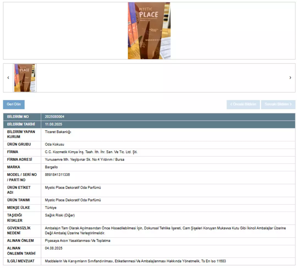Click the İlgili Mevzuat regulation text
The width and height of the screenshot is (297, 268).
point(135,261)
